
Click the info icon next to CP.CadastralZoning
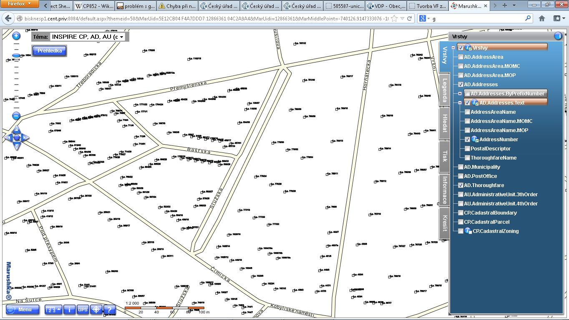tap(468, 231)
